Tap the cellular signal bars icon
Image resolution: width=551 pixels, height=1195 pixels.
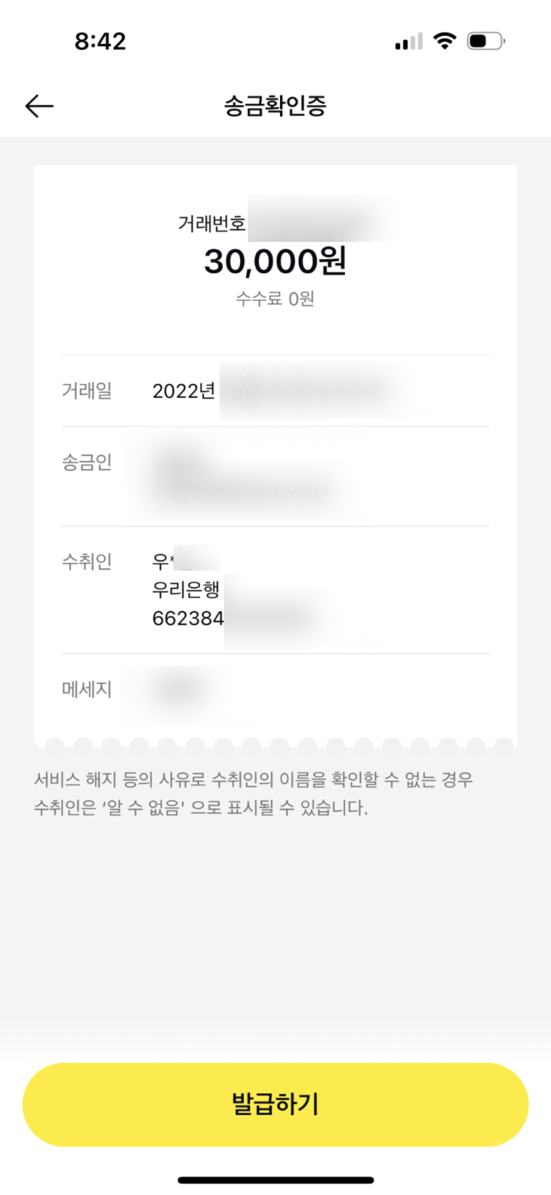(x=409, y=41)
